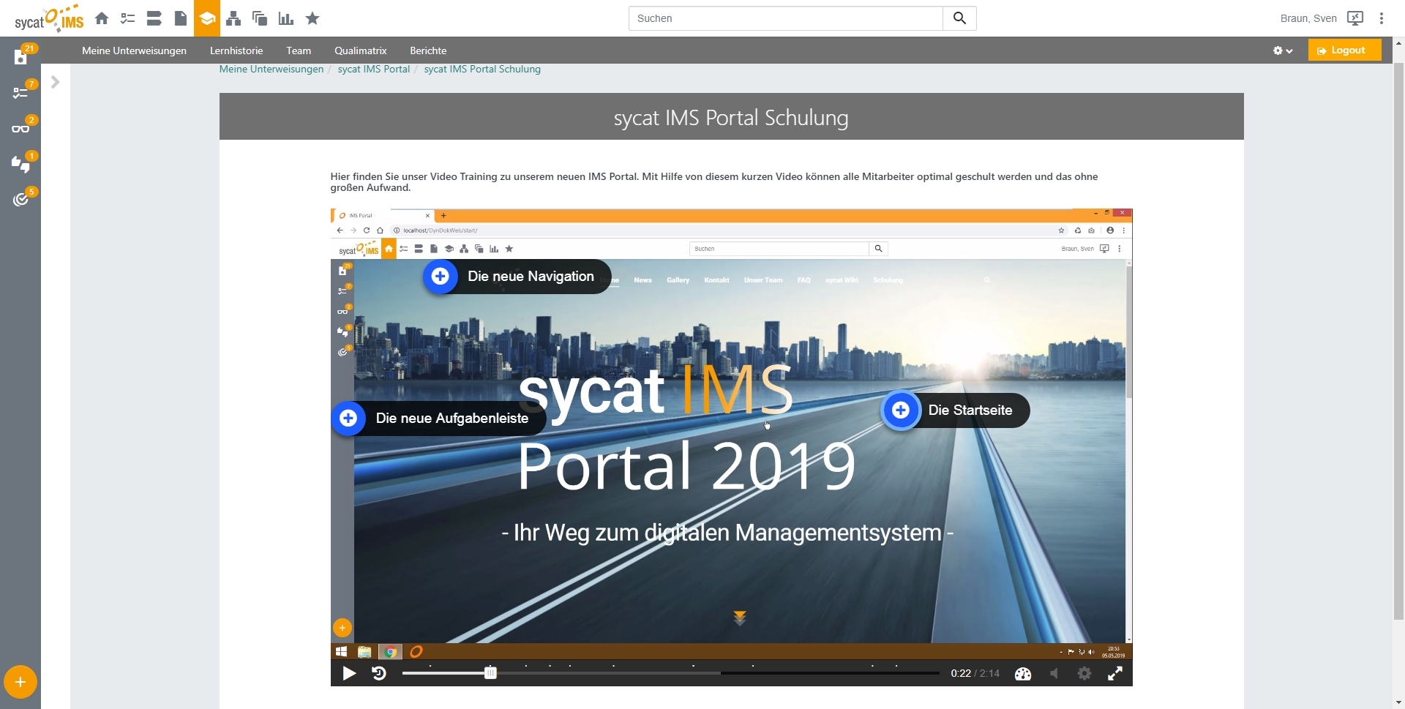
Task: Click the Logout button
Action: [x=1344, y=50]
